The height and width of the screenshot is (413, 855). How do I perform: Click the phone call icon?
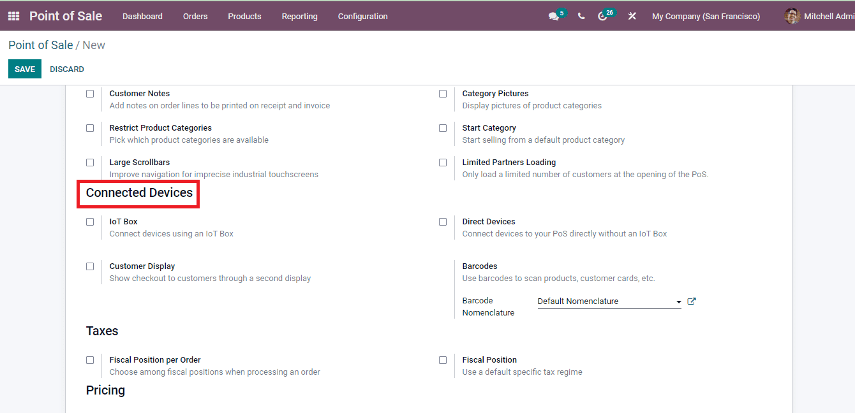[x=581, y=16]
